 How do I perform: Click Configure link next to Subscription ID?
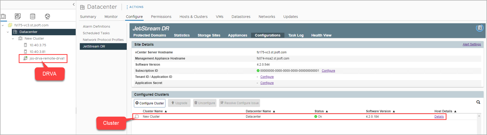328,71
